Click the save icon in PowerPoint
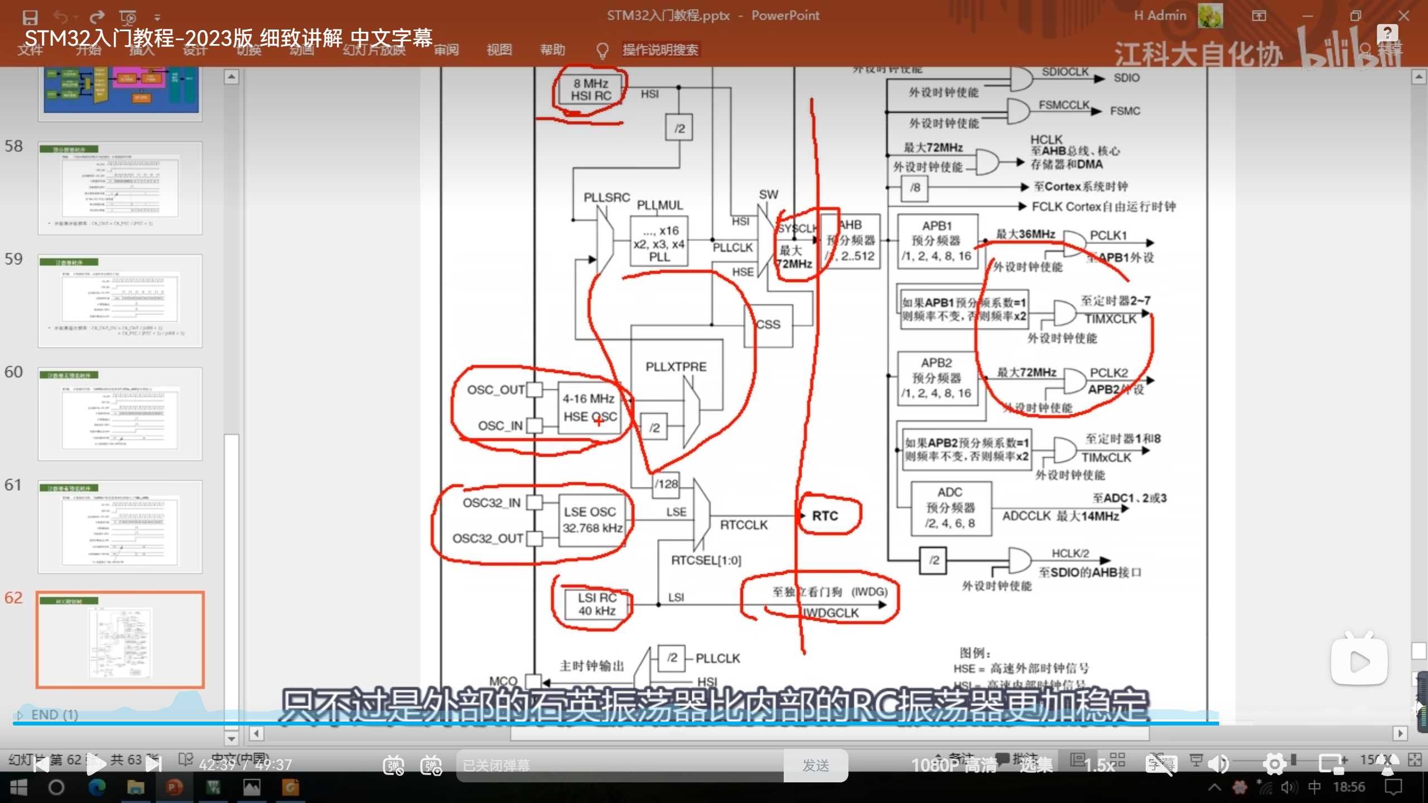 click(x=30, y=17)
